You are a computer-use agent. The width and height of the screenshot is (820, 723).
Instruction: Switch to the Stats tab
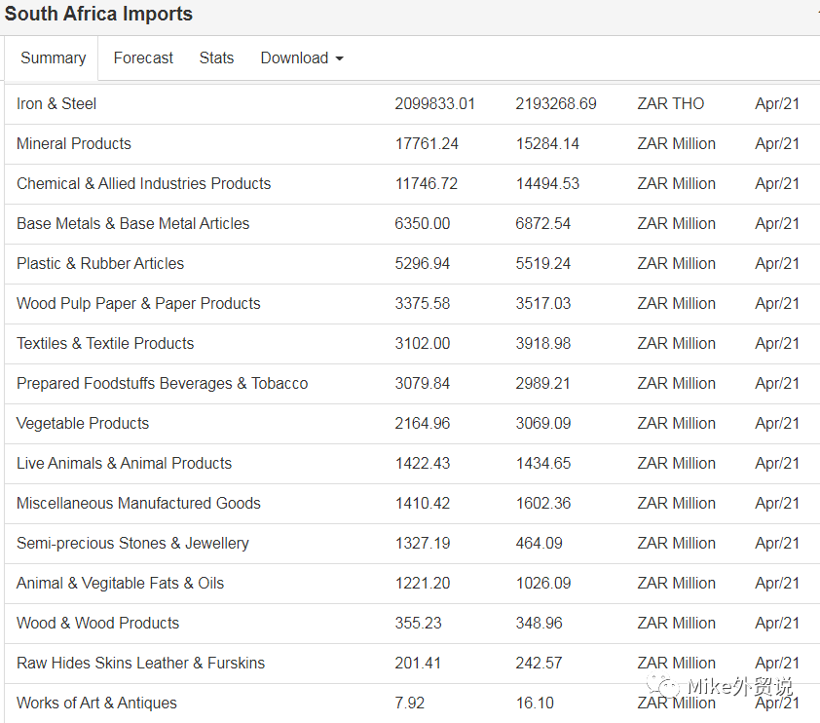point(216,58)
